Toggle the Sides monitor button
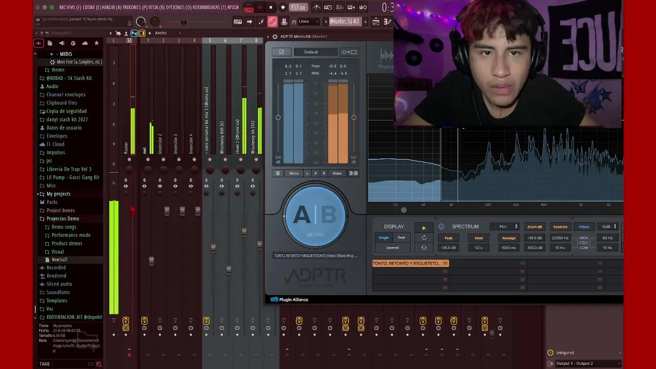The image size is (656, 369). pyautogui.click(x=337, y=173)
